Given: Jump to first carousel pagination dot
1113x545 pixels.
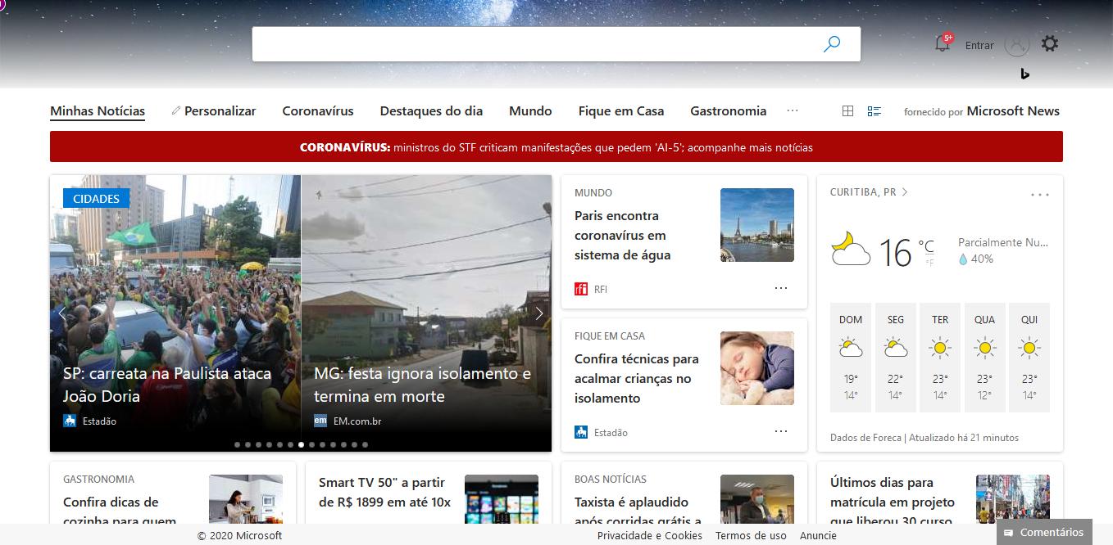Looking at the screenshot, I should pyautogui.click(x=238, y=444).
